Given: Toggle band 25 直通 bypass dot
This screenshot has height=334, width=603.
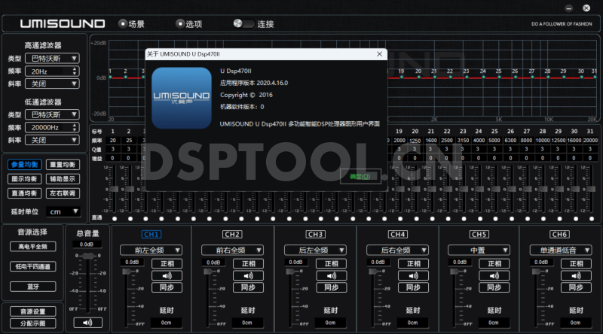Looking at the screenshot, I should pos(496,219).
